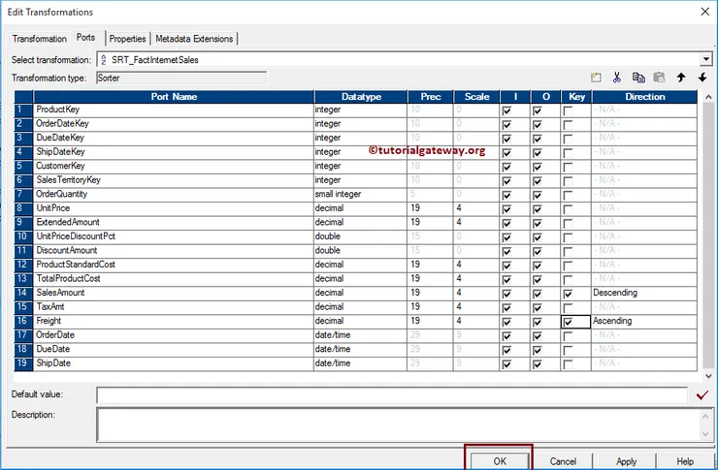
Task: Open Direction dropdown showing Descending
Action: (644, 293)
